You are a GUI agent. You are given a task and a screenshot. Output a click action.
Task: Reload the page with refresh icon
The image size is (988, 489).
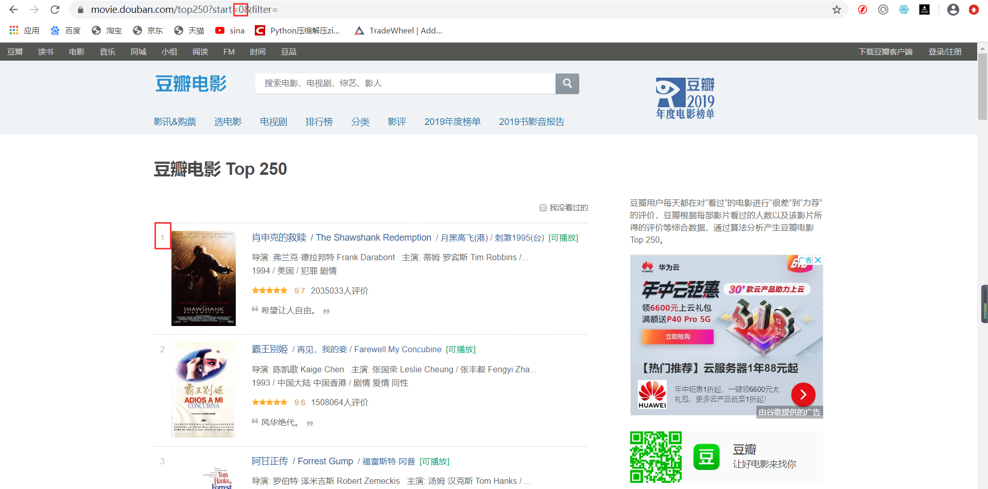[x=55, y=10]
